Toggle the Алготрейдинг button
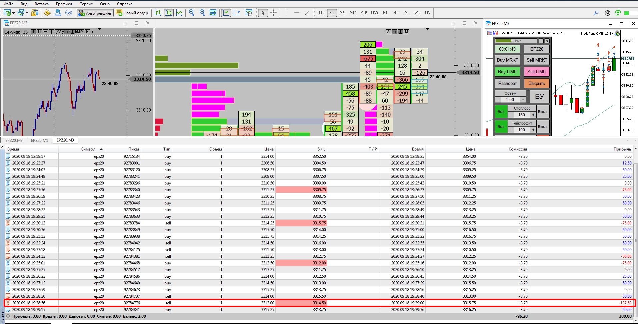Screen dimensions: 638x324 coord(95,13)
